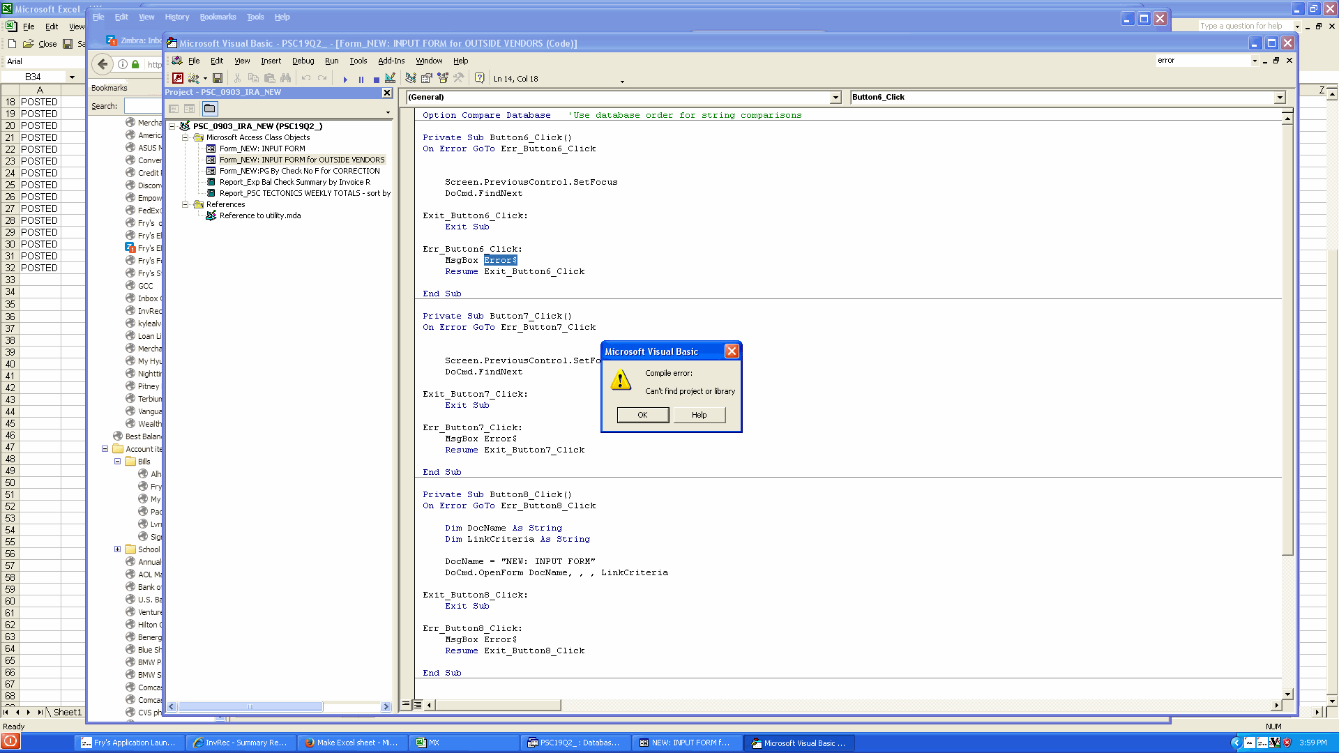Viewport: 1339px width, 753px height.
Task: Click the Find binoculars icon
Action: 285,79
